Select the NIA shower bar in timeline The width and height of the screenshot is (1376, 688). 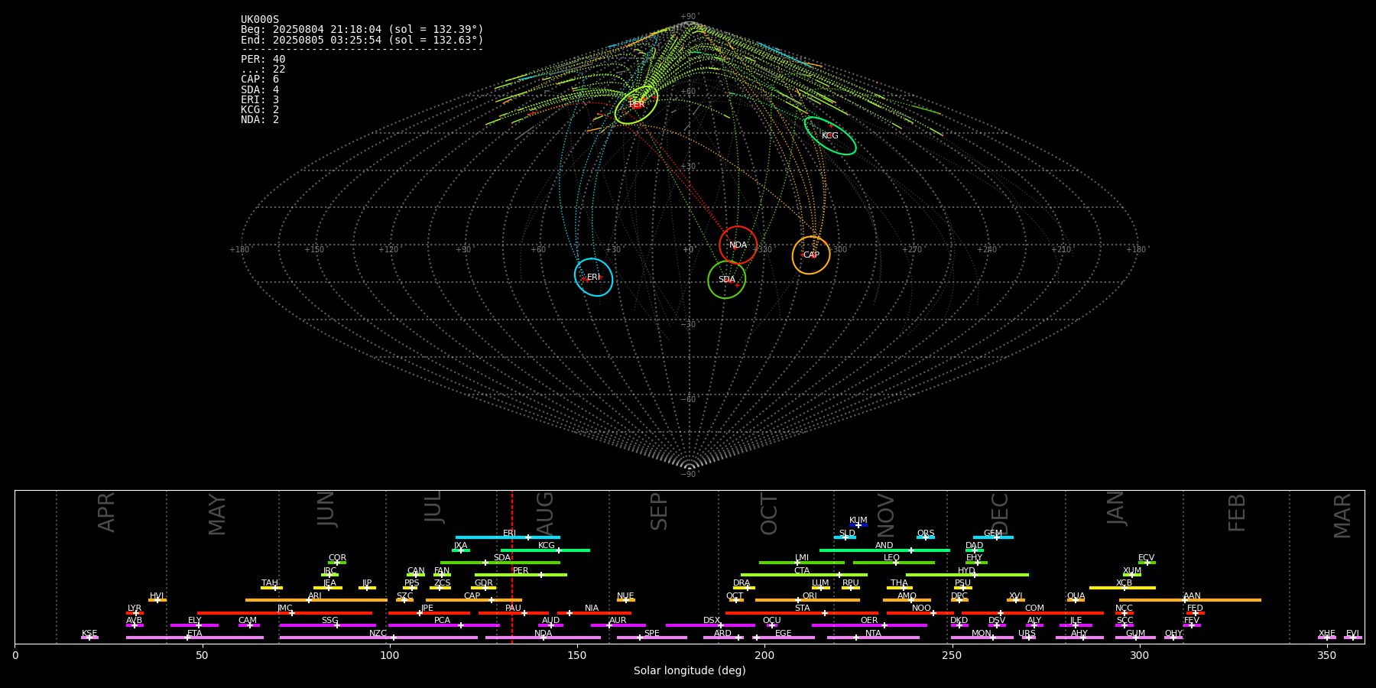point(594,613)
